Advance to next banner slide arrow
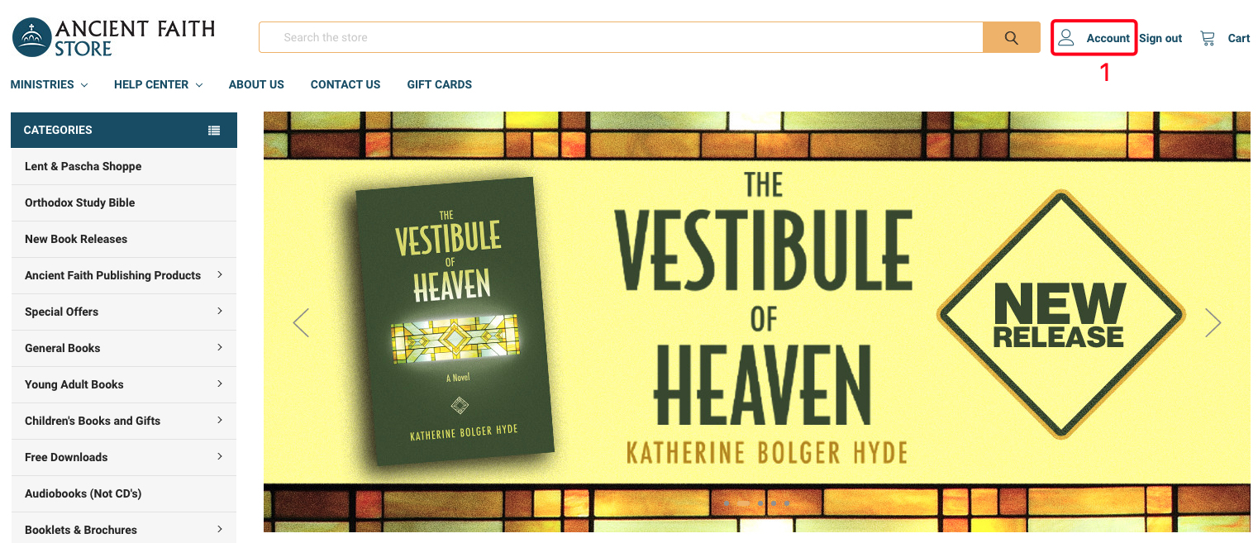 pyautogui.click(x=1213, y=322)
